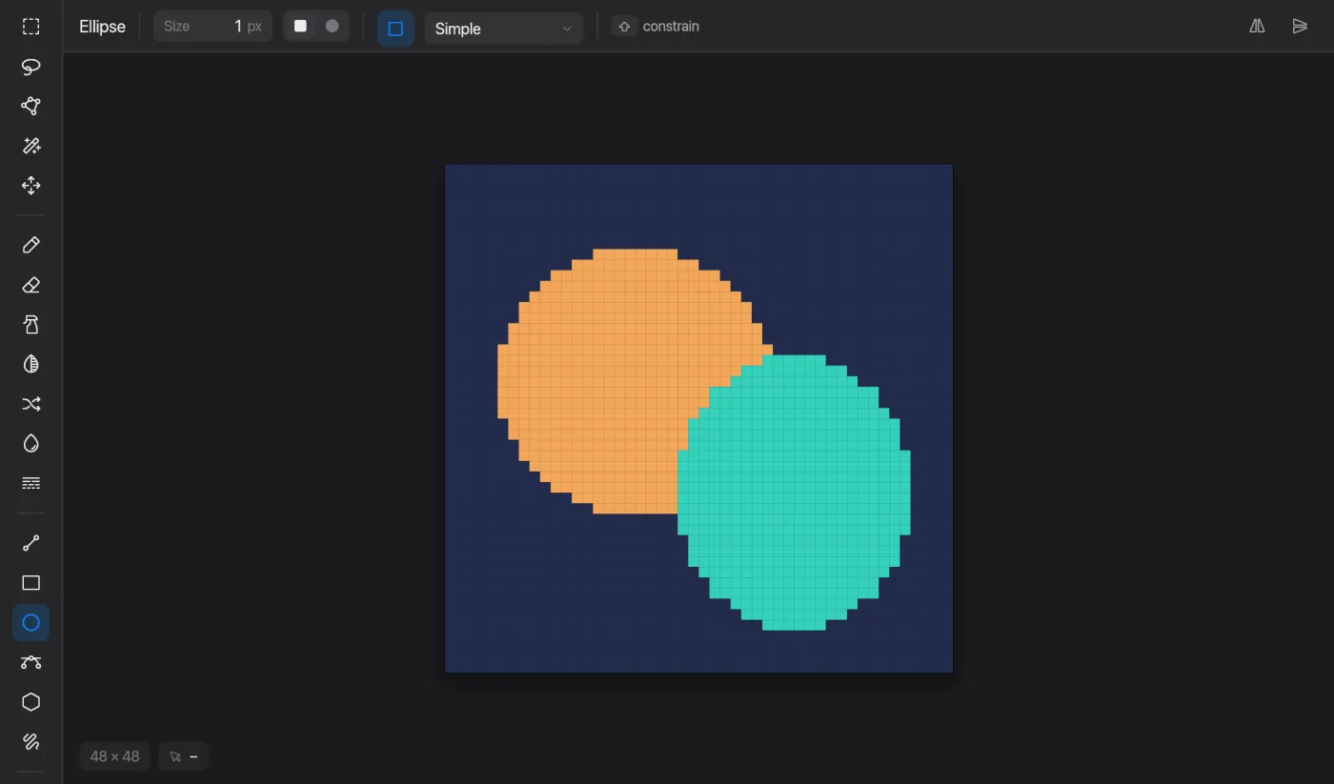The height and width of the screenshot is (784, 1334).
Task: Choose the square brush tip shape
Action: click(300, 27)
